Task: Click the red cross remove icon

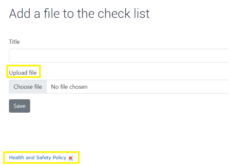Action: [71, 158]
